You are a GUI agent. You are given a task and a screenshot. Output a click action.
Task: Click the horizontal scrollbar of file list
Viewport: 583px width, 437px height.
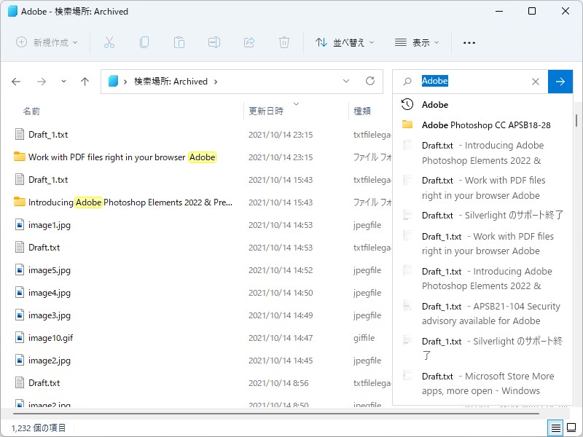click(276, 413)
